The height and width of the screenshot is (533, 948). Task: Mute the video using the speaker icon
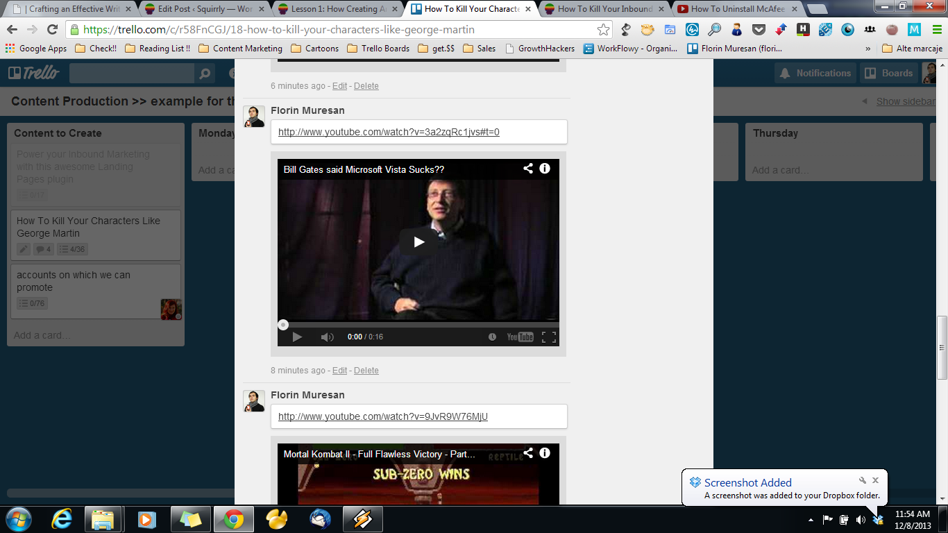[327, 337]
